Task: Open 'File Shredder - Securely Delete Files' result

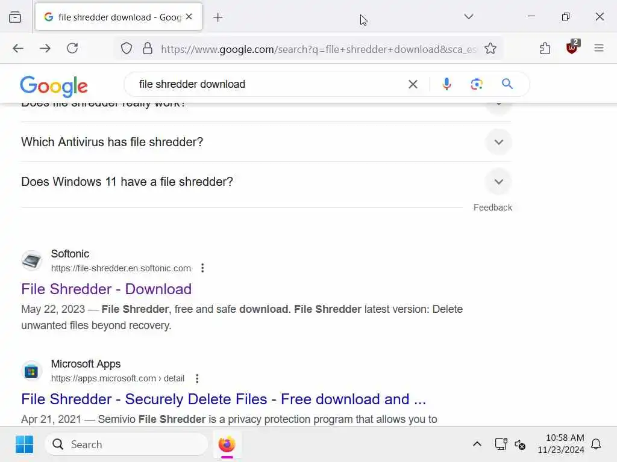Action: tap(224, 399)
